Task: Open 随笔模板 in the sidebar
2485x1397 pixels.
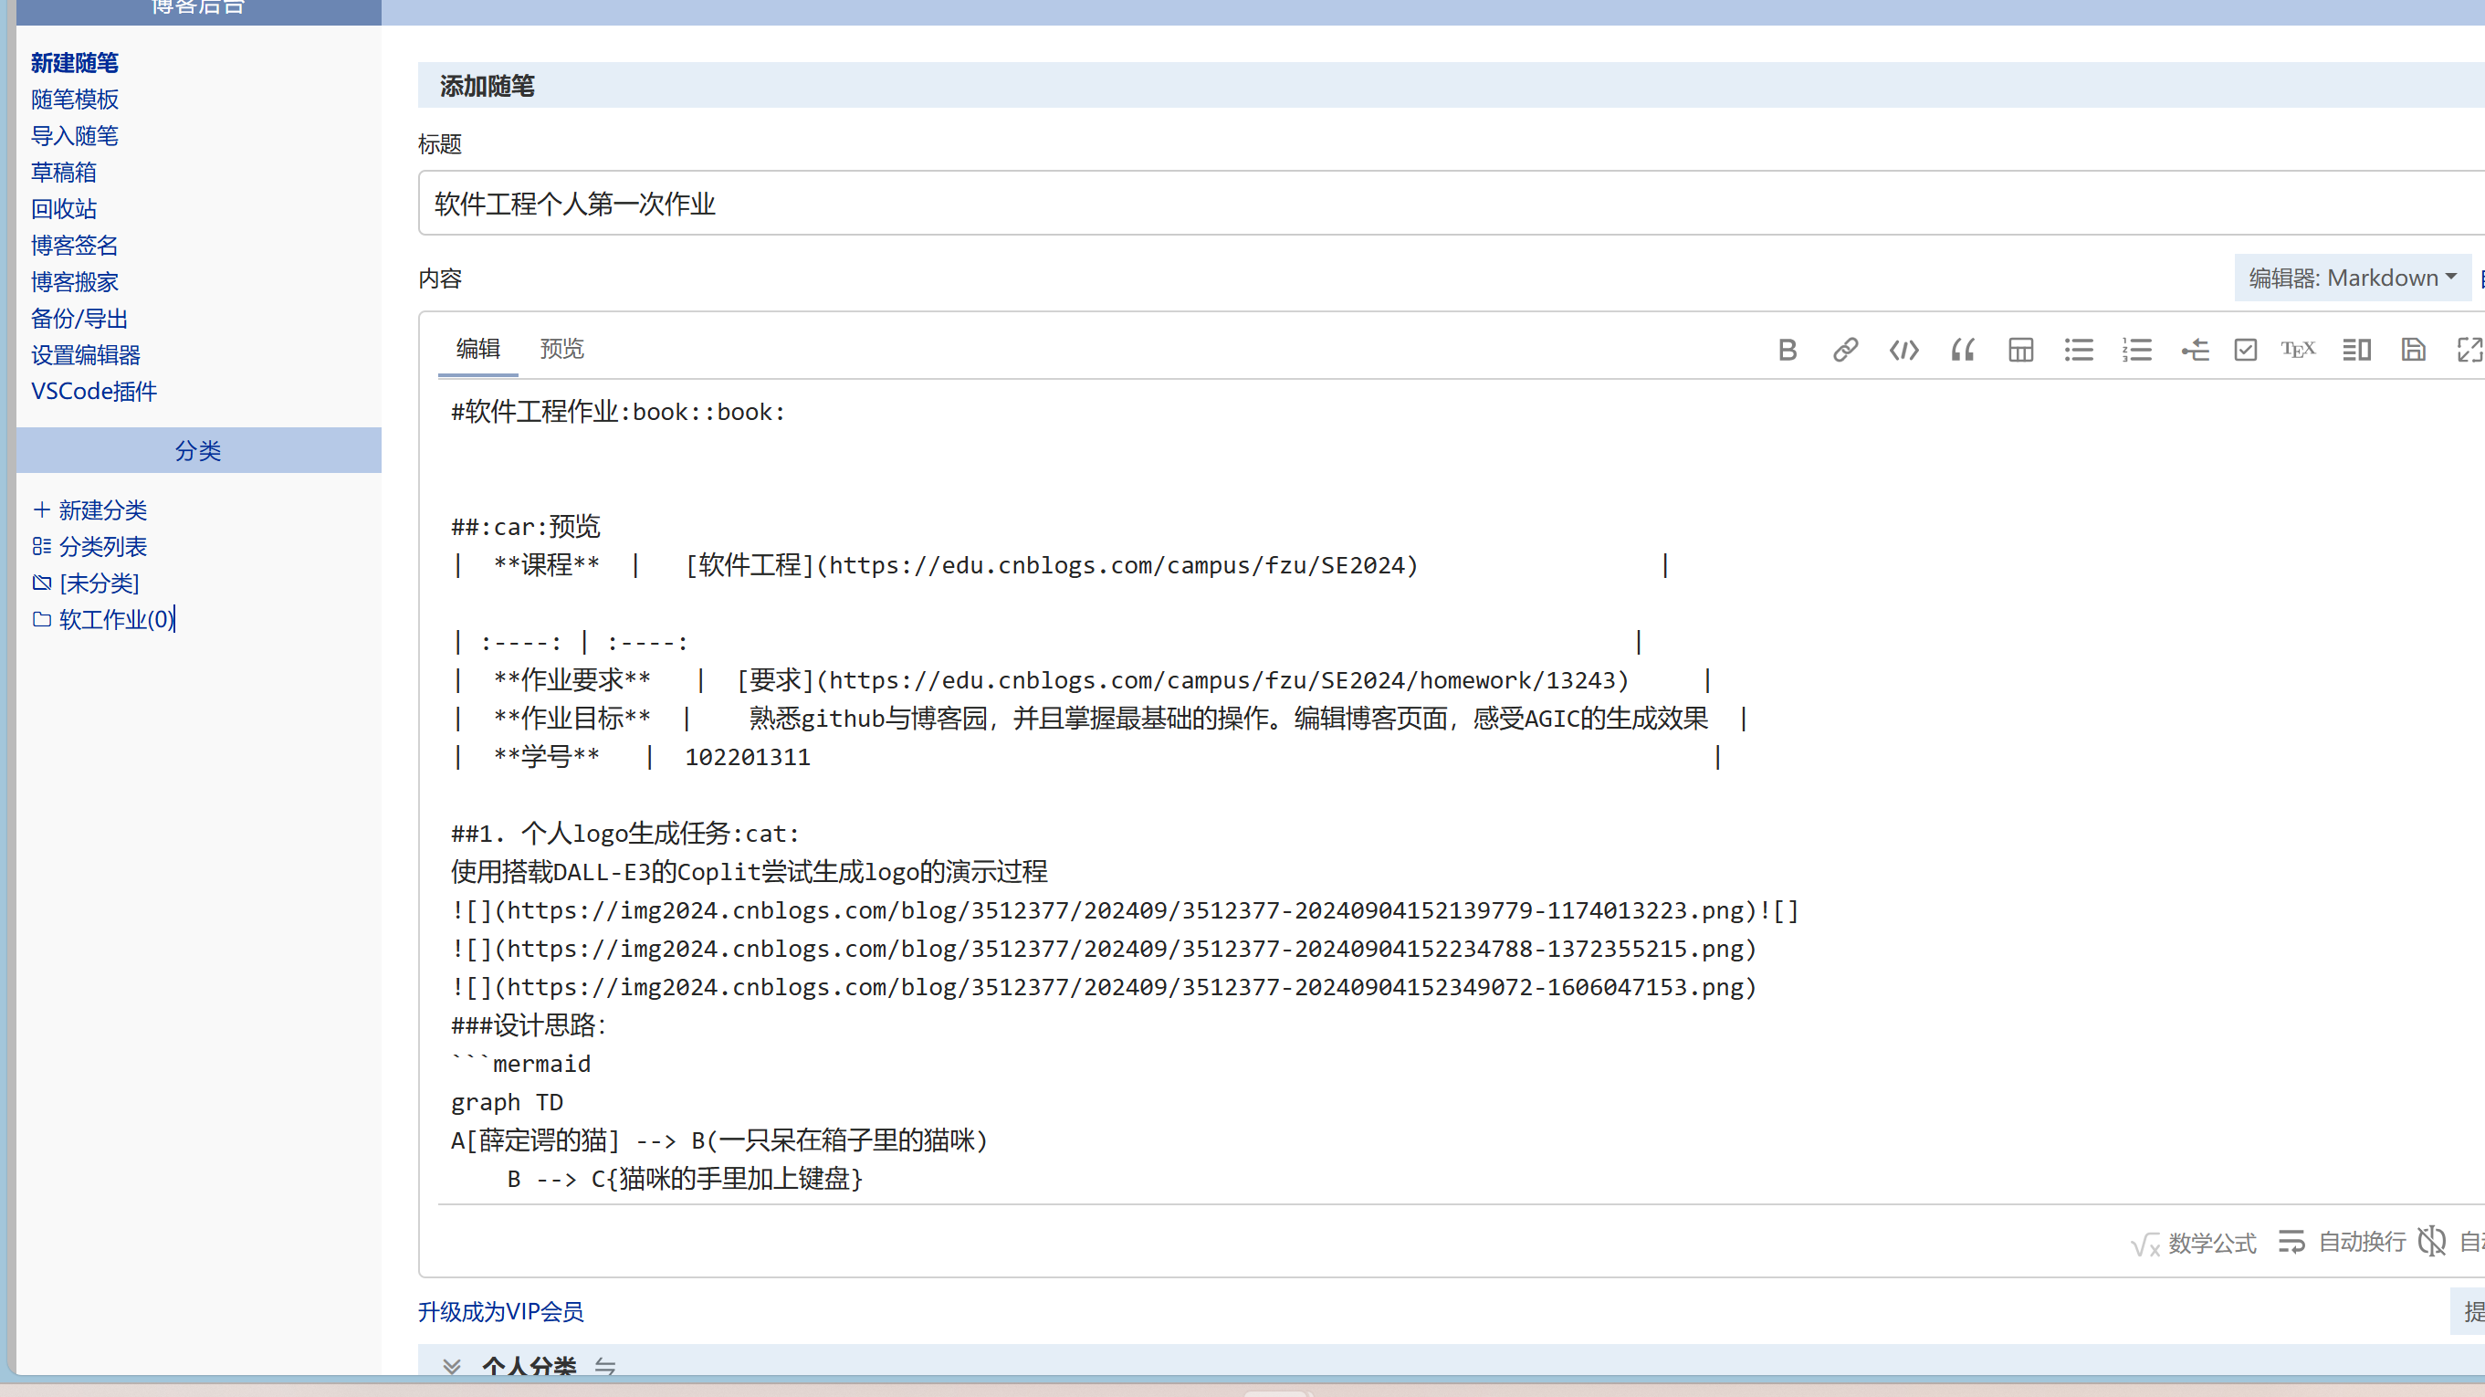Action: [x=74, y=100]
